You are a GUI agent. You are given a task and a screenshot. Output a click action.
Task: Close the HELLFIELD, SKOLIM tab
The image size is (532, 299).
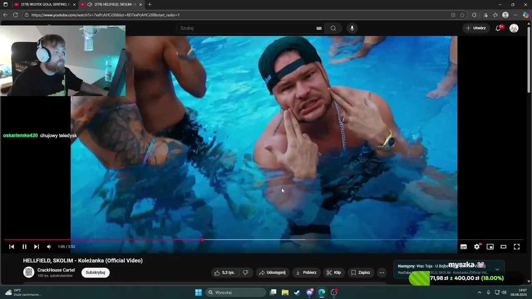[140, 4]
